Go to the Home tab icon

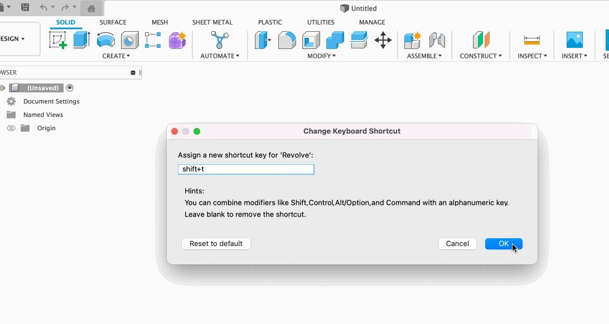91,8
